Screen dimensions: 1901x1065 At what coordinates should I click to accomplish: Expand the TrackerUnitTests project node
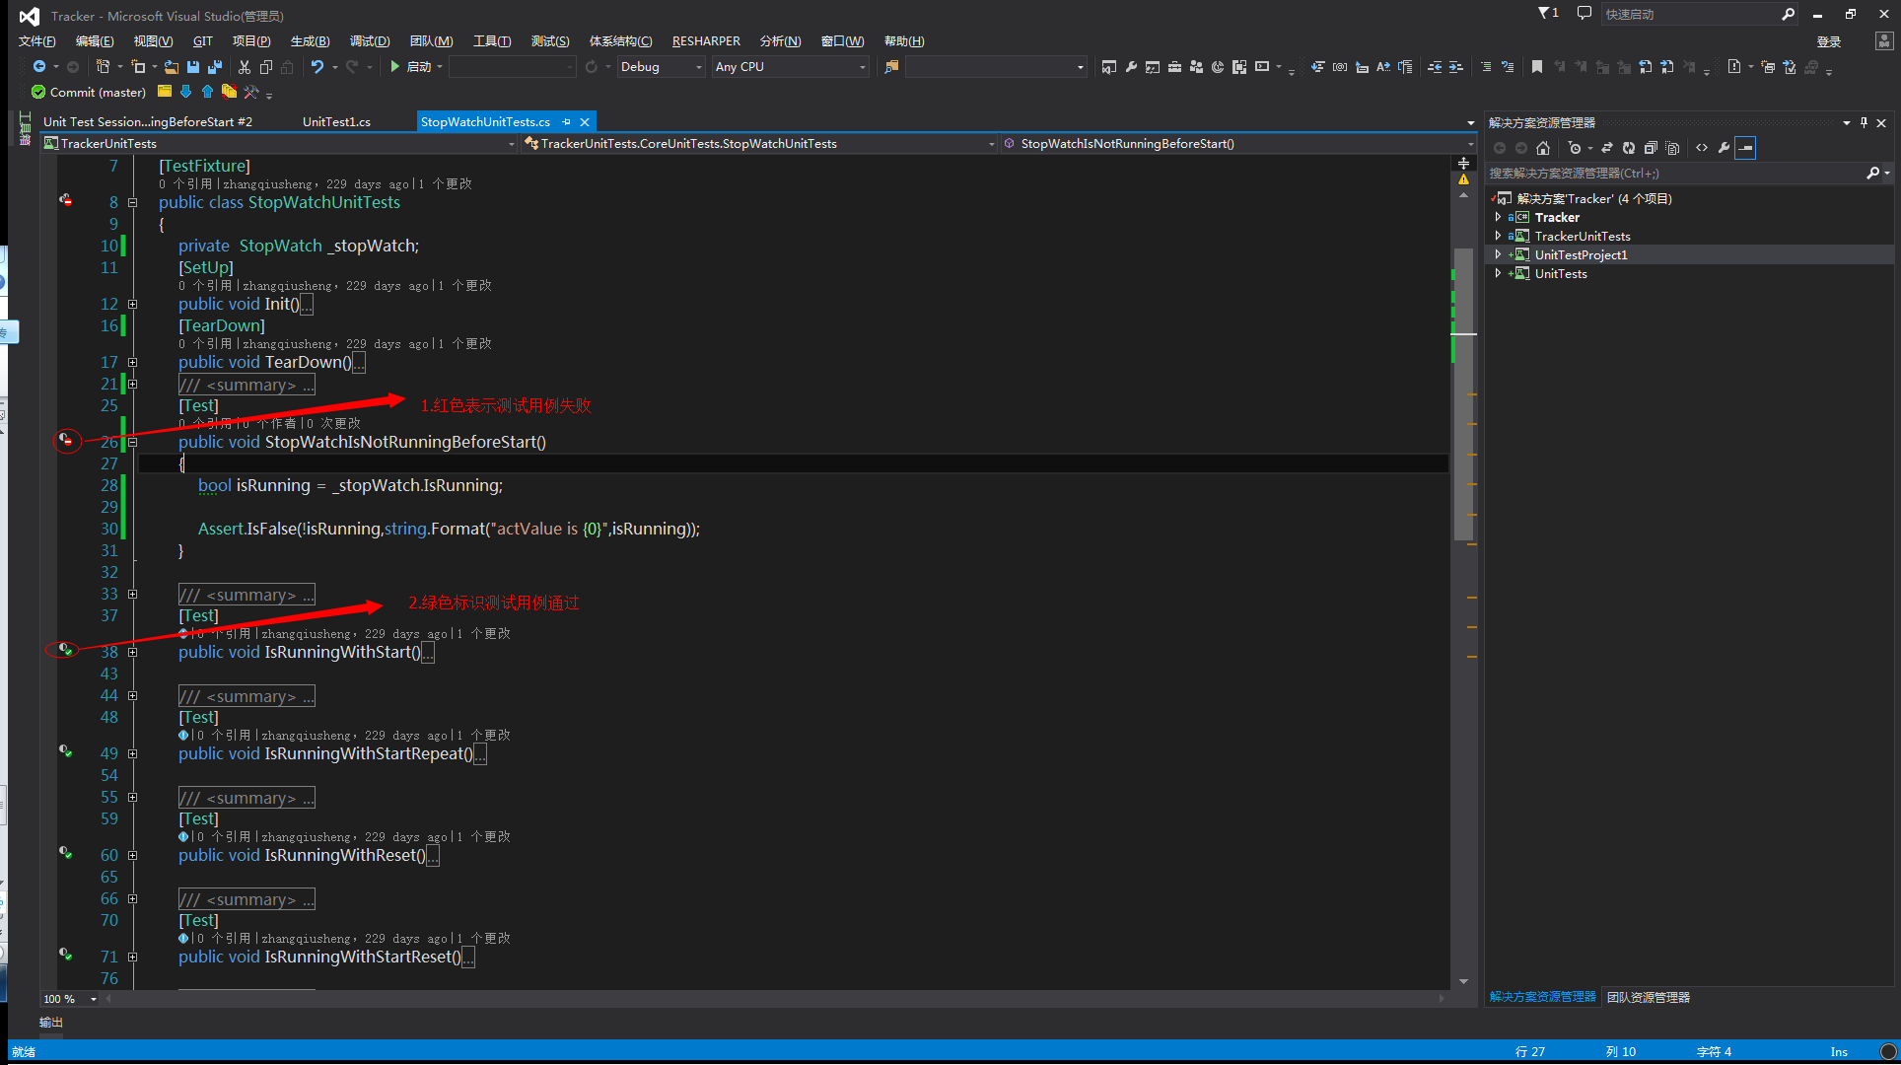pyautogui.click(x=1499, y=236)
